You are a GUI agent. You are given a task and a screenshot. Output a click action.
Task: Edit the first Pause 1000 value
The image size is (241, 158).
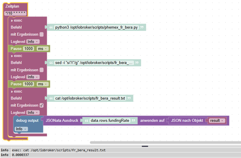[29, 49]
